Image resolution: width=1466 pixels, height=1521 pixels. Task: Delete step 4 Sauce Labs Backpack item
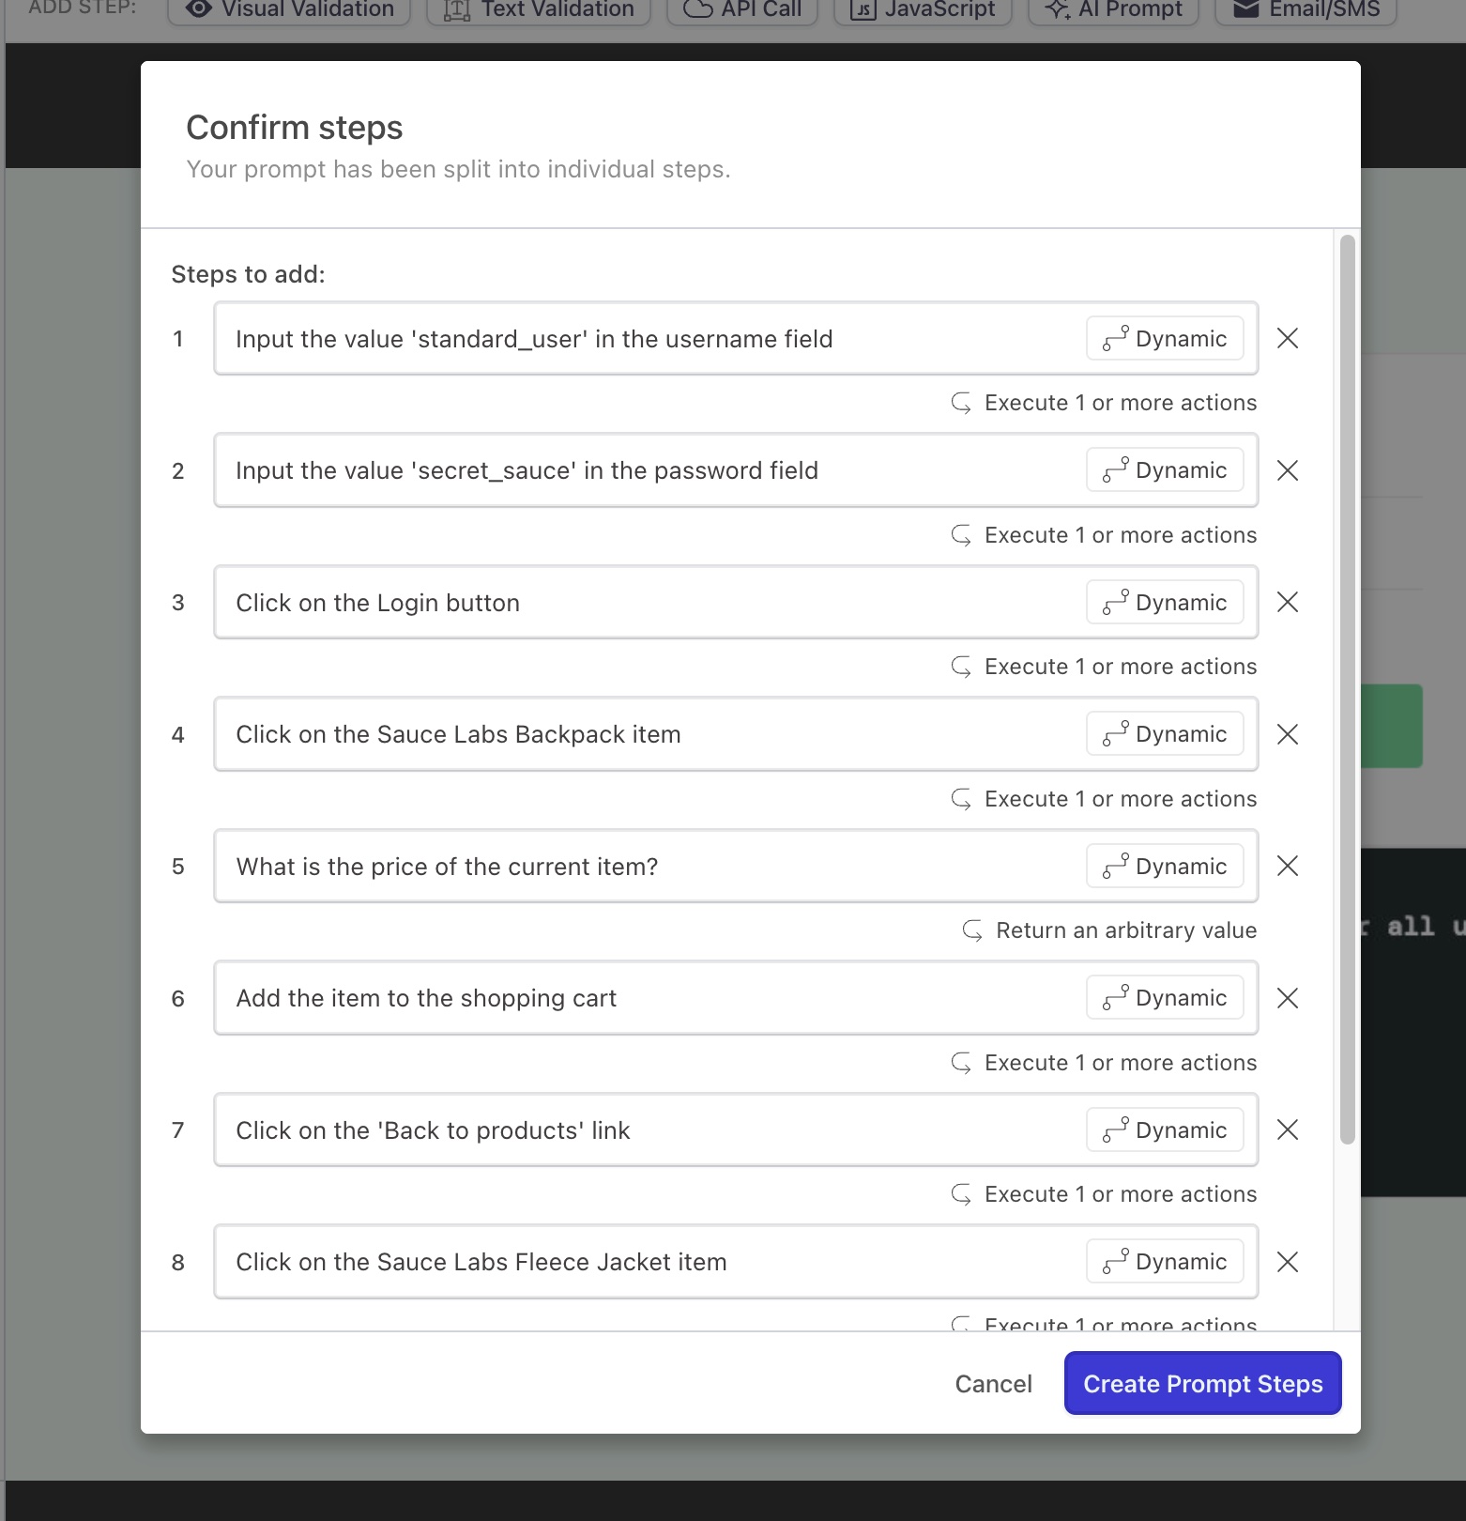(1288, 734)
